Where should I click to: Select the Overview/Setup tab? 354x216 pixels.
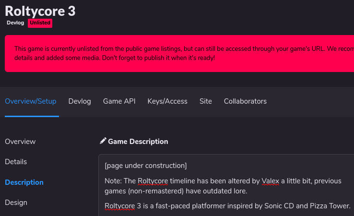tap(31, 101)
